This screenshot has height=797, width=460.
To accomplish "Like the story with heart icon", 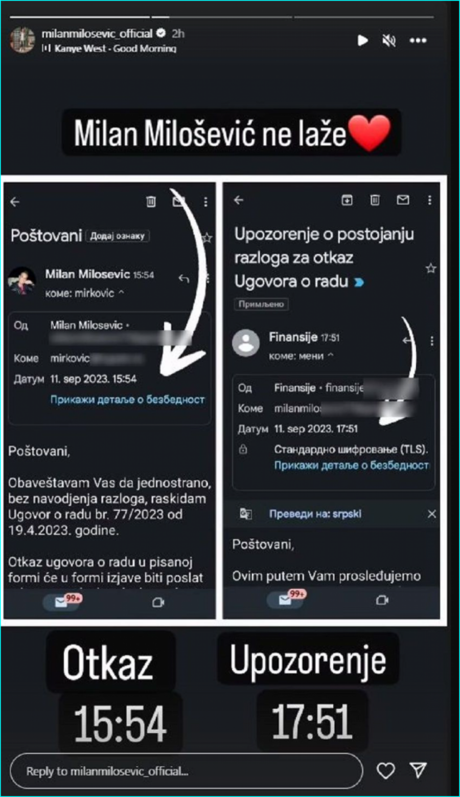I will tap(385, 770).
